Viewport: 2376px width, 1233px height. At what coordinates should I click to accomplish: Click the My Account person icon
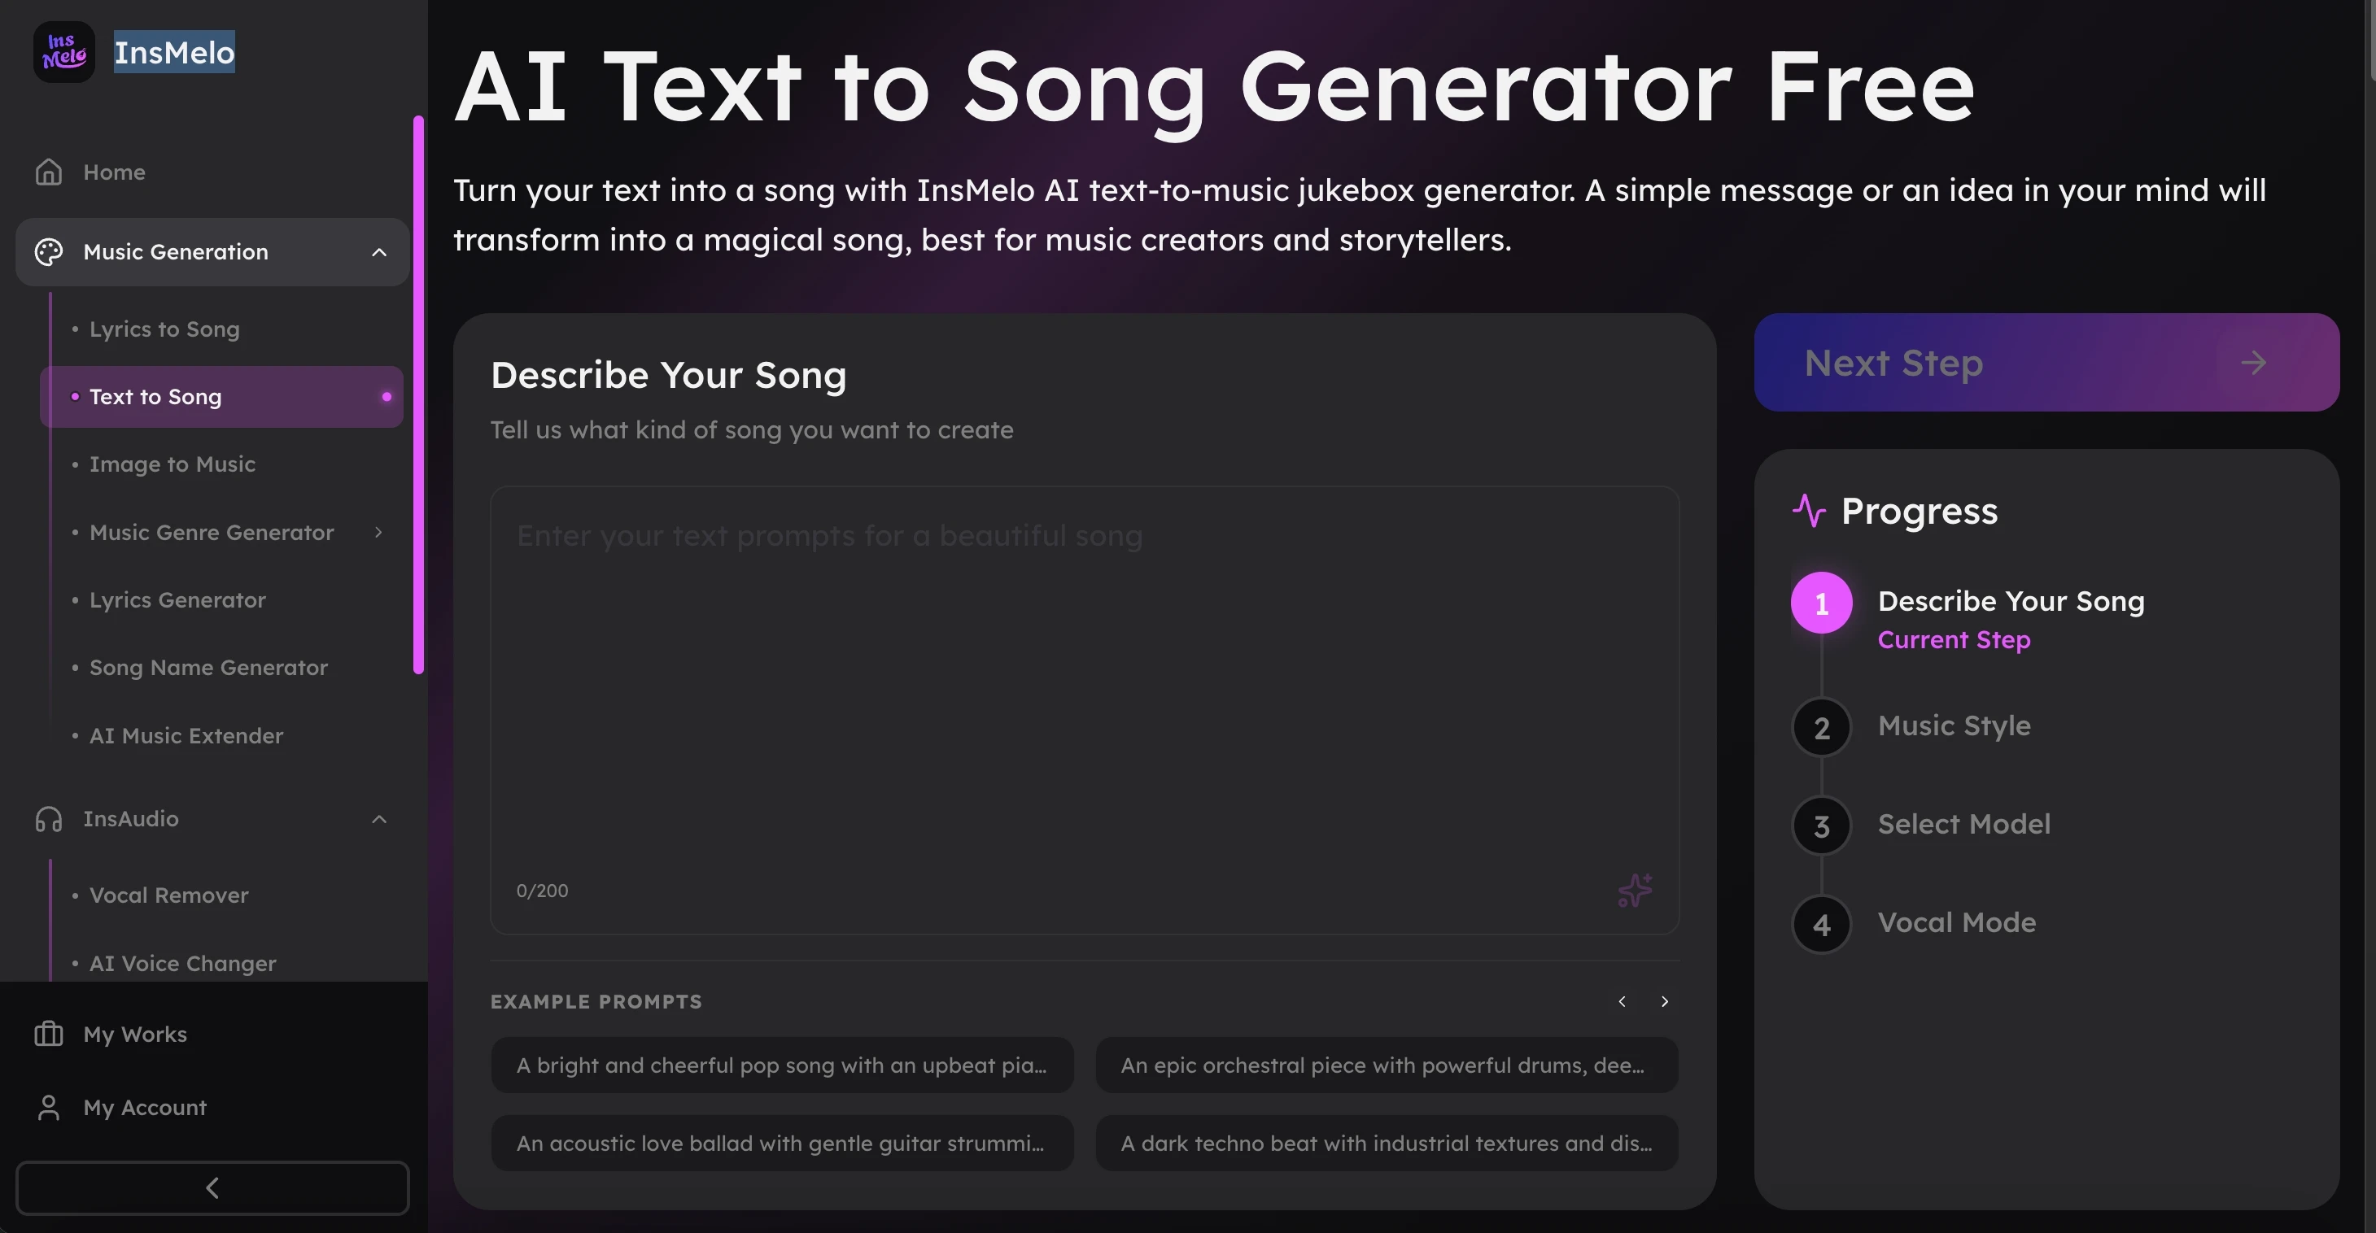point(49,1108)
